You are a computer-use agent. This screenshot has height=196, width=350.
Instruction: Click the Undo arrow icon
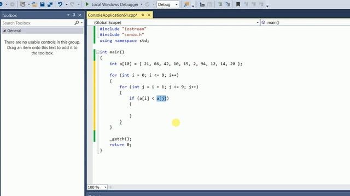(60, 4)
